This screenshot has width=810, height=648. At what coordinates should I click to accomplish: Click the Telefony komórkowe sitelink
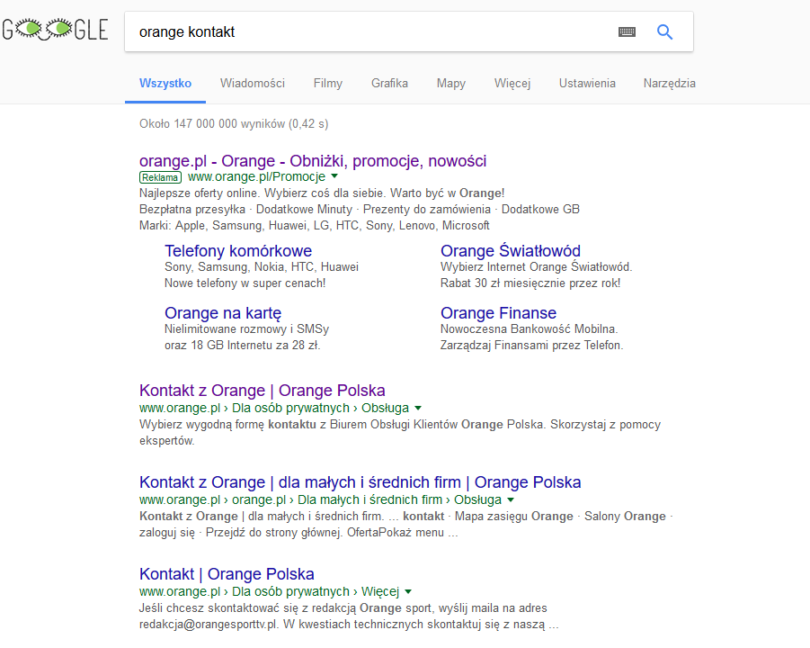click(x=237, y=250)
